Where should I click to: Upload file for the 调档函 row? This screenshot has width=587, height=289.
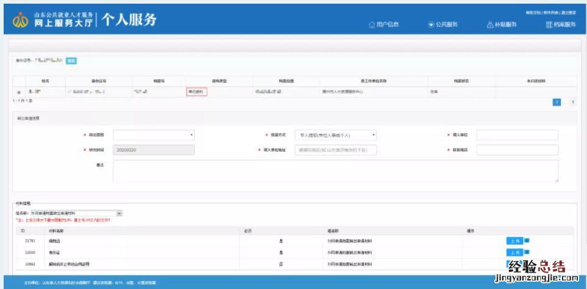click(514, 241)
